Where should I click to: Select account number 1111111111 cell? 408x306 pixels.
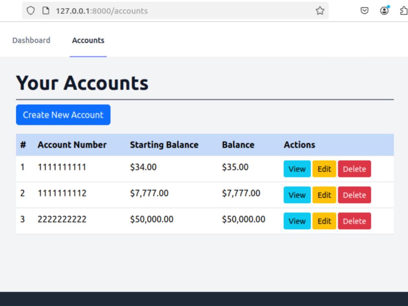(x=62, y=167)
